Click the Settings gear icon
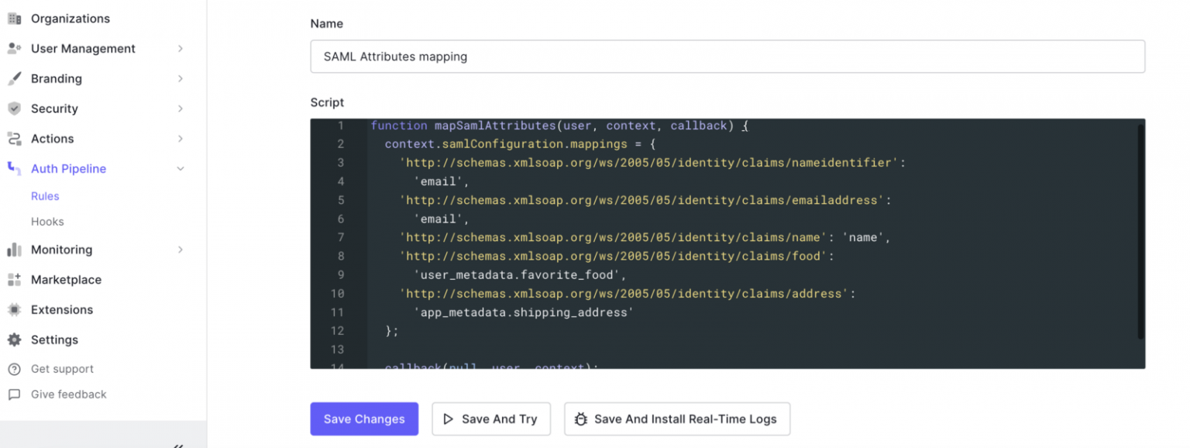The width and height of the screenshot is (1190, 448). point(15,339)
